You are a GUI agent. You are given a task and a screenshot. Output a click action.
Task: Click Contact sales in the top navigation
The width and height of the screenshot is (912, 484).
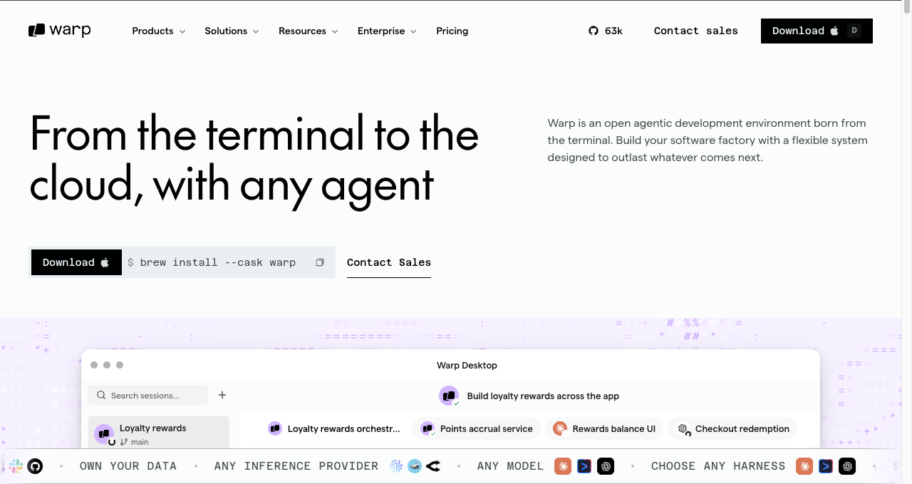coord(696,31)
